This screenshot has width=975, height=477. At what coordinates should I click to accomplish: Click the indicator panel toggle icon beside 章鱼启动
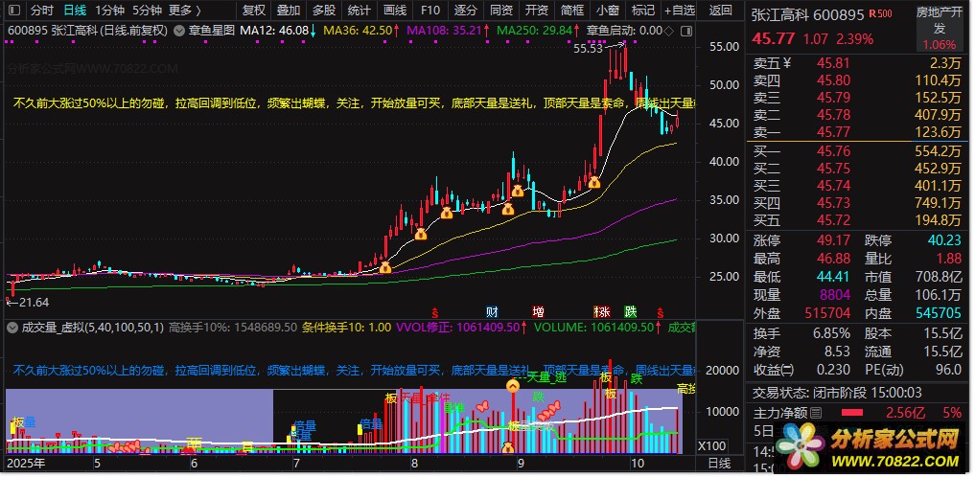[687, 31]
